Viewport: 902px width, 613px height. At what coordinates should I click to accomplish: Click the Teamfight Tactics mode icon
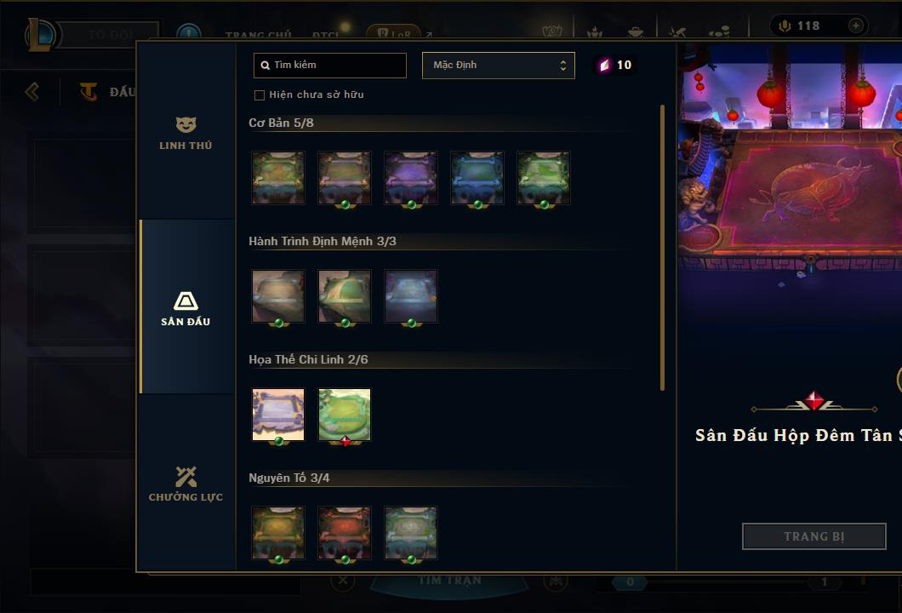click(88, 91)
